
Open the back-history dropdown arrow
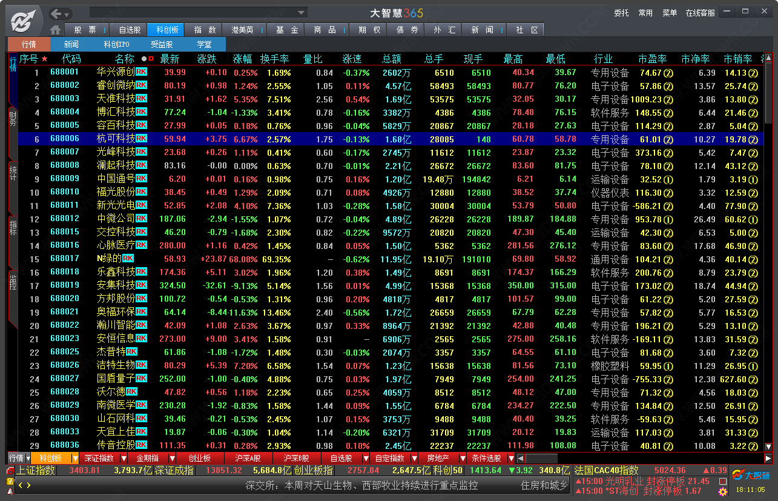[x=67, y=14]
